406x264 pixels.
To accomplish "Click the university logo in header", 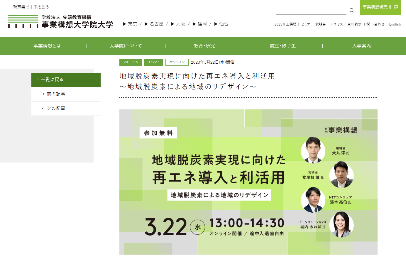I will point(61,22).
